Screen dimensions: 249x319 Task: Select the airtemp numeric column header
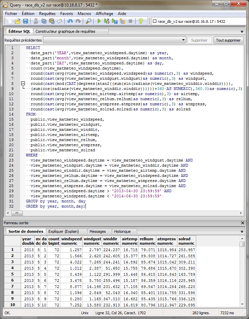tap(130, 241)
